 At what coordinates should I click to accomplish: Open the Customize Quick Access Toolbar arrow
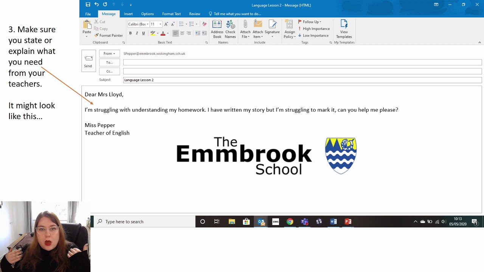131,5
